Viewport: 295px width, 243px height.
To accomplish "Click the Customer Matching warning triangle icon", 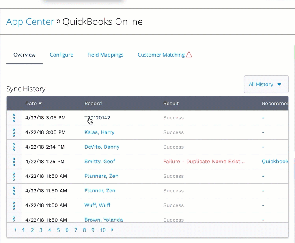I will (x=189, y=55).
